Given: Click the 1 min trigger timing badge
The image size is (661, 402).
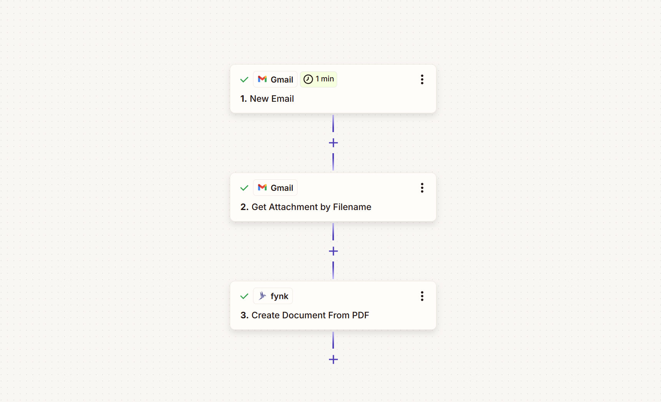Looking at the screenshot, I should point(319,79).
